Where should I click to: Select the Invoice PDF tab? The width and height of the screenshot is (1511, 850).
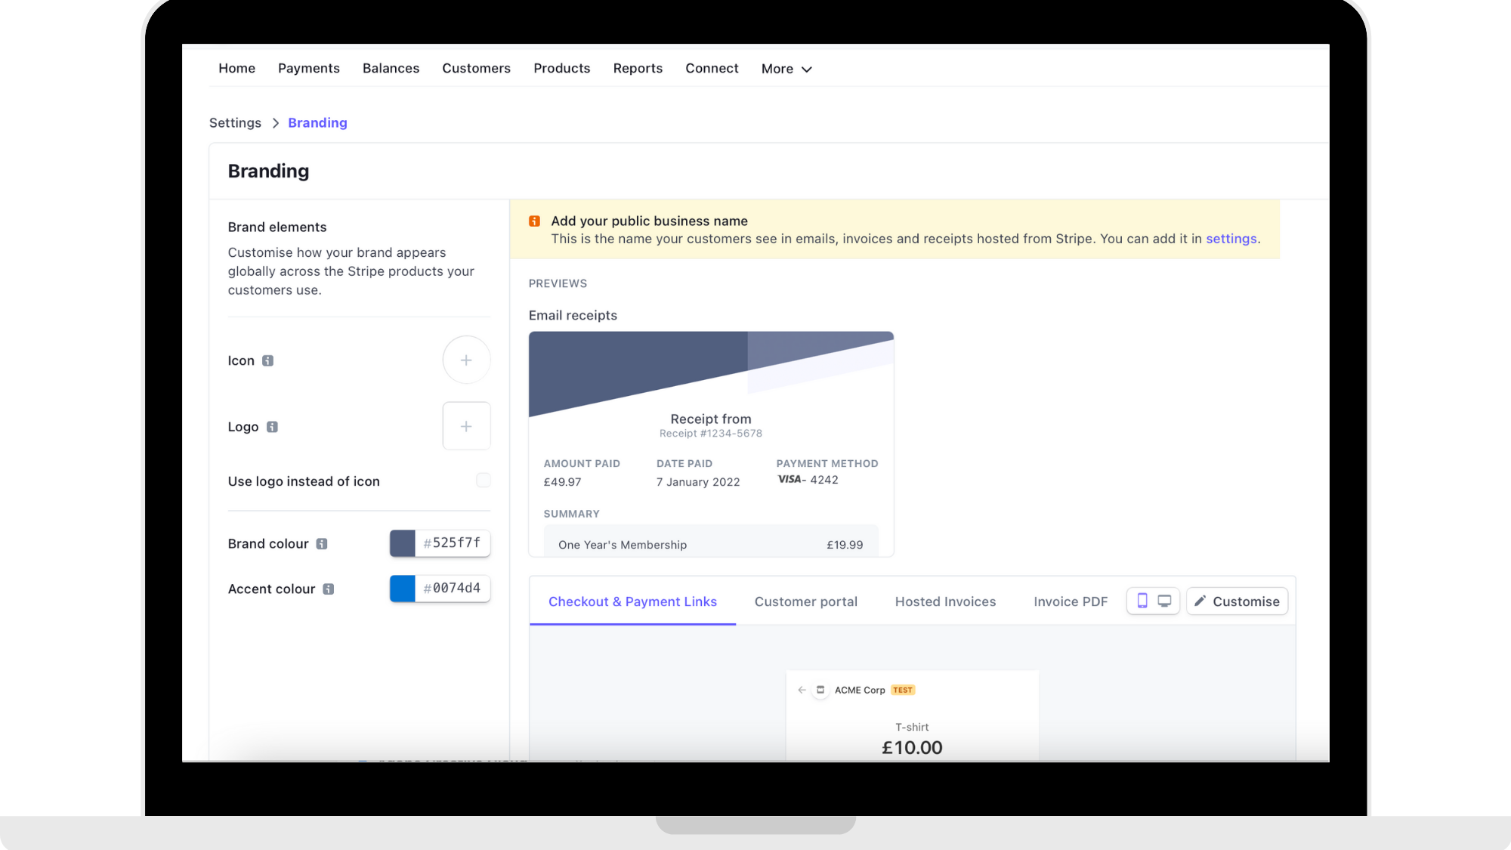pyautogui.click(x=1070, y=601)
